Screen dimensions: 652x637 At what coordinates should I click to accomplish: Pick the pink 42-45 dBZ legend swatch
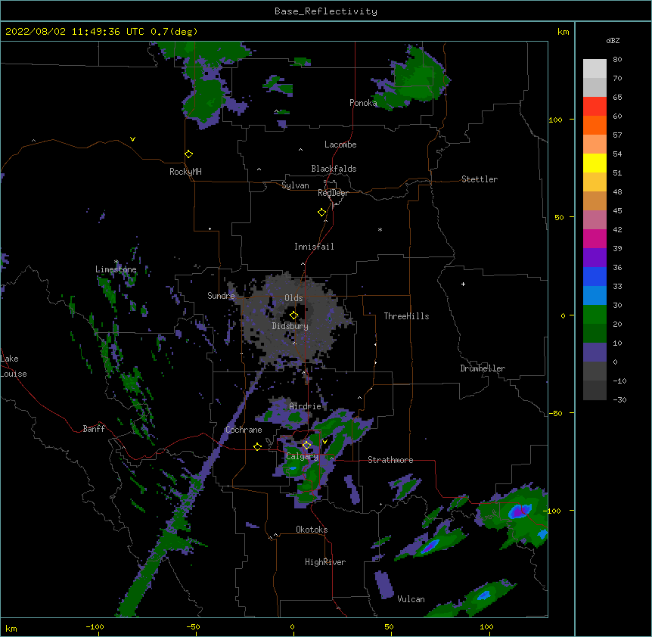(x=595, y=220)
